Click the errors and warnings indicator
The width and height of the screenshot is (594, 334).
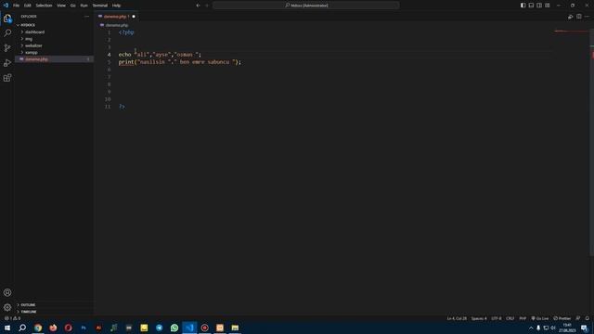(12, 318)
